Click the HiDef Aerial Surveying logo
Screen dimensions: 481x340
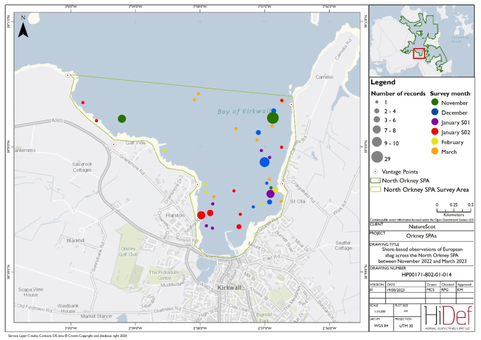pyautogui.click(x=448, y=317)
